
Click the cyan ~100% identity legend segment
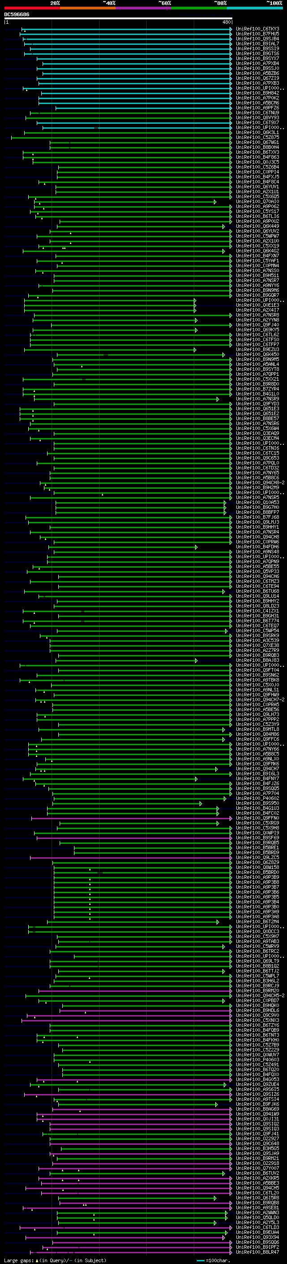click(255, 8)
